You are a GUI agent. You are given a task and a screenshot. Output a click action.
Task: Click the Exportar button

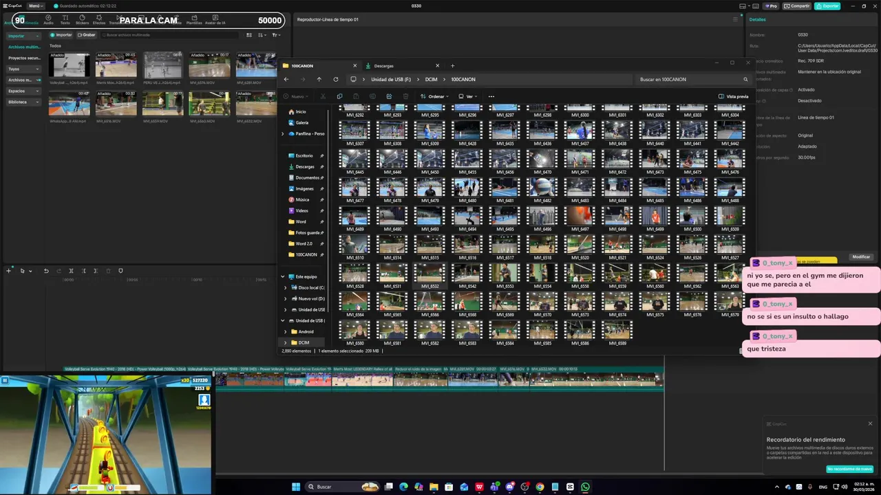[x=827, y=6]
